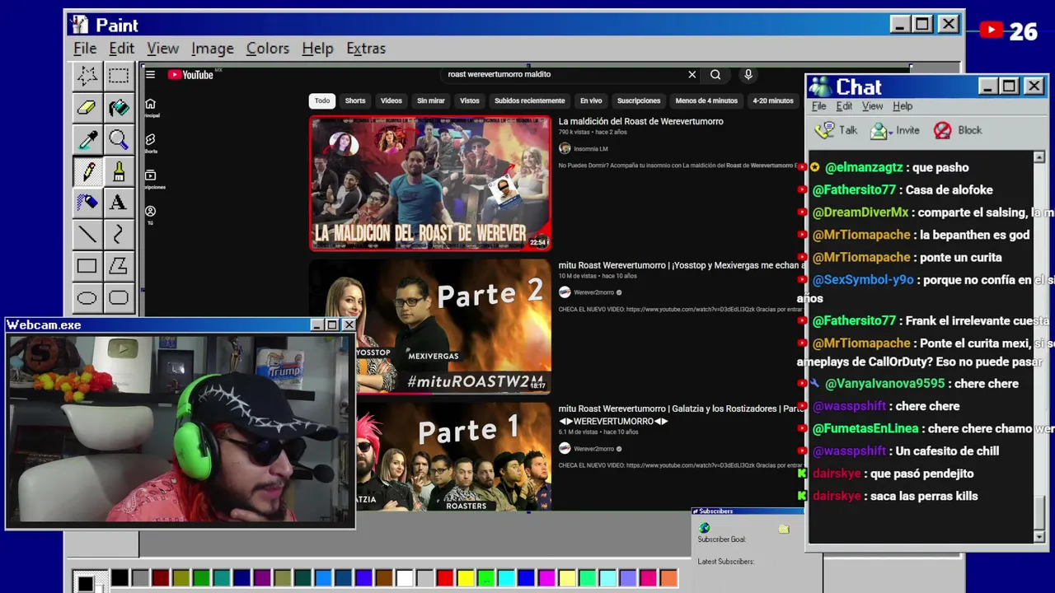Select the Ellipse shape tool
This screenshot has width=1055, height=593.
pos(87,297)
